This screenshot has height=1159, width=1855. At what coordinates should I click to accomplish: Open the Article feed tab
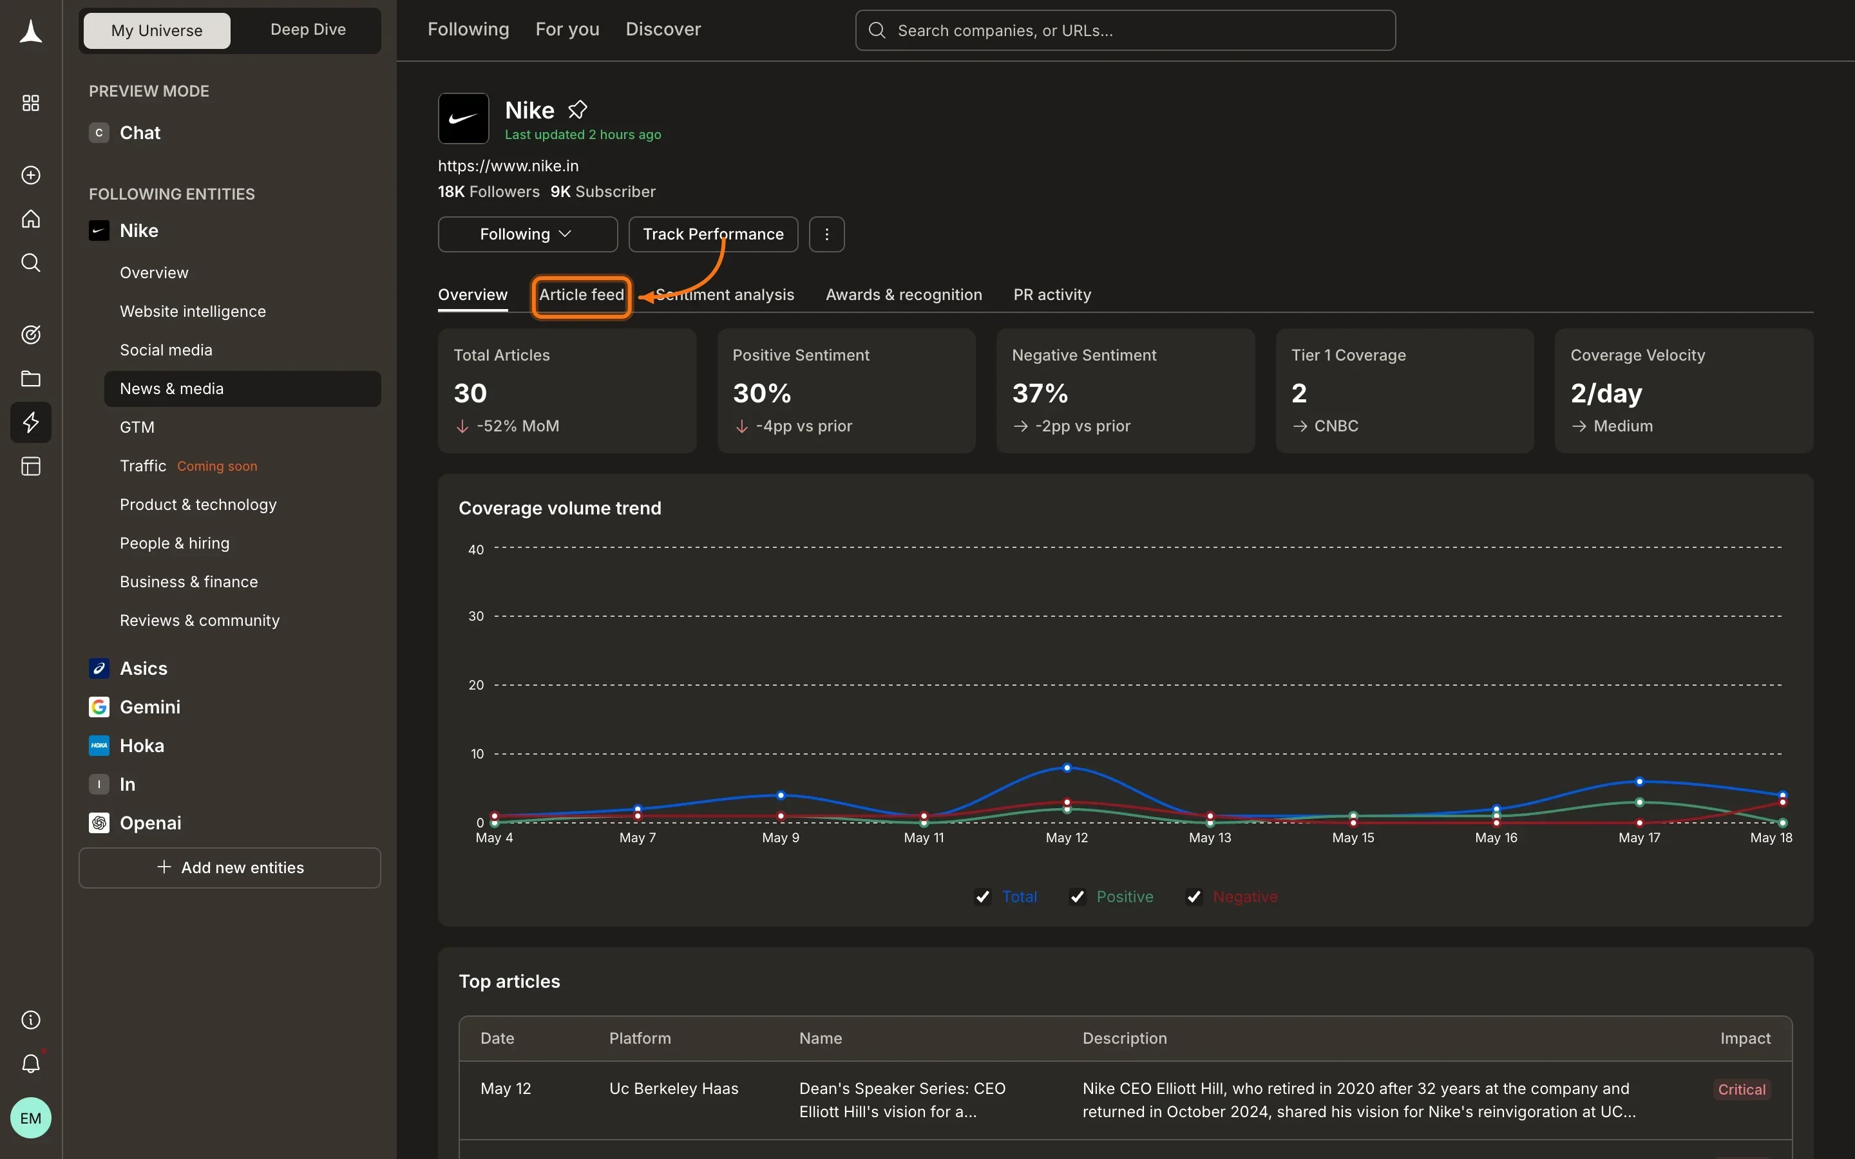tap(581, 295)
